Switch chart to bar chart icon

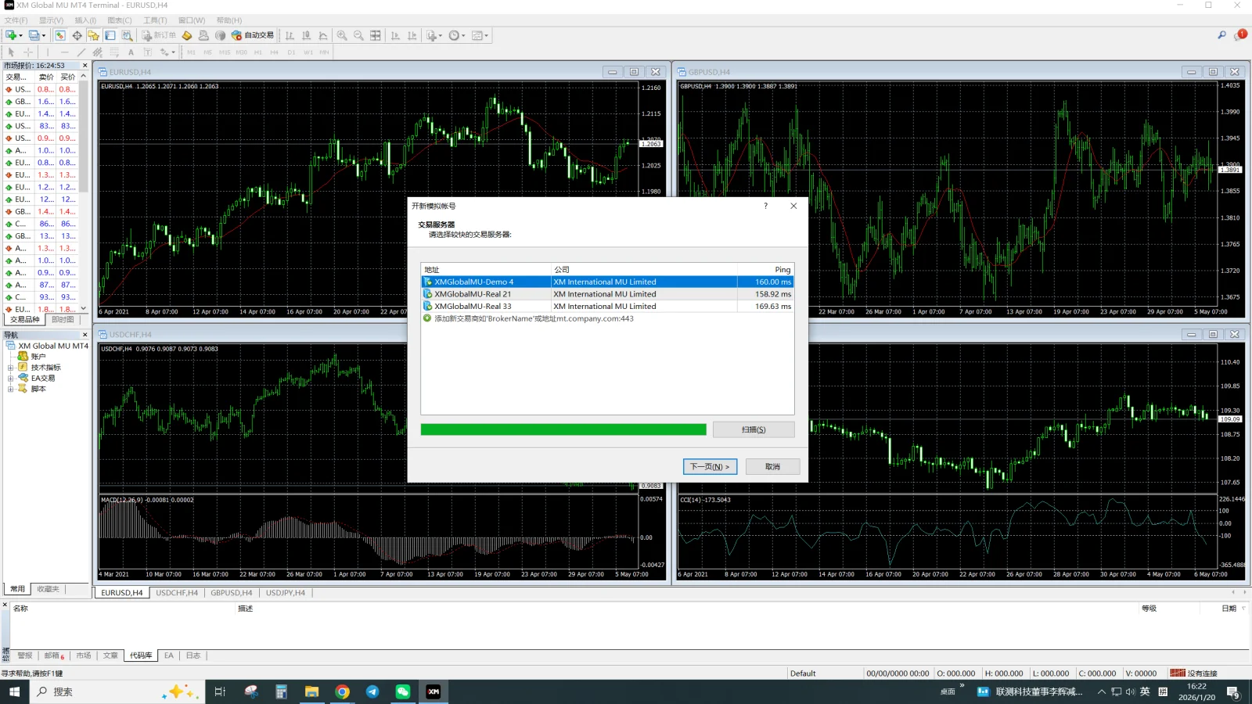pos(290,35)
